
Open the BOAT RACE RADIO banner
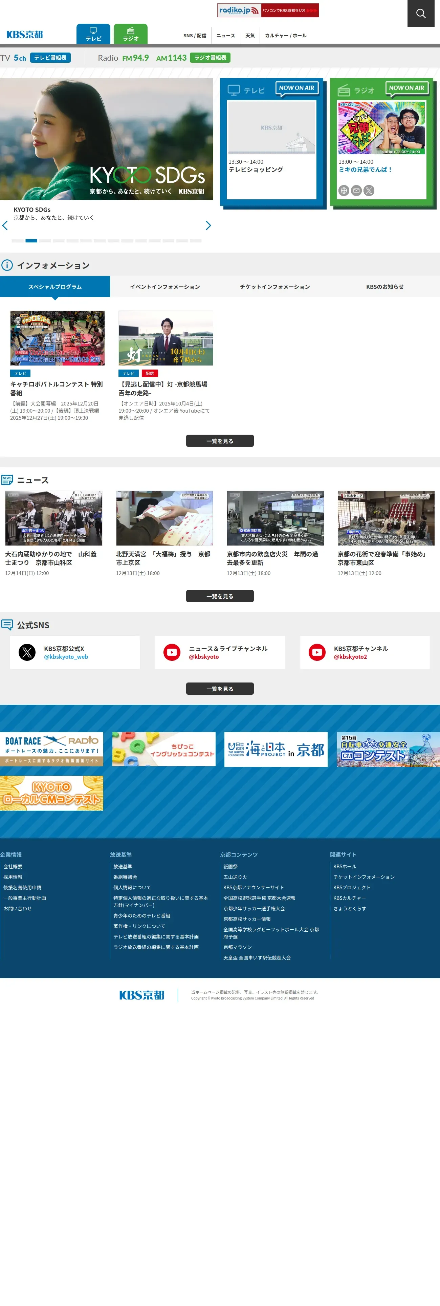point(52,749)
